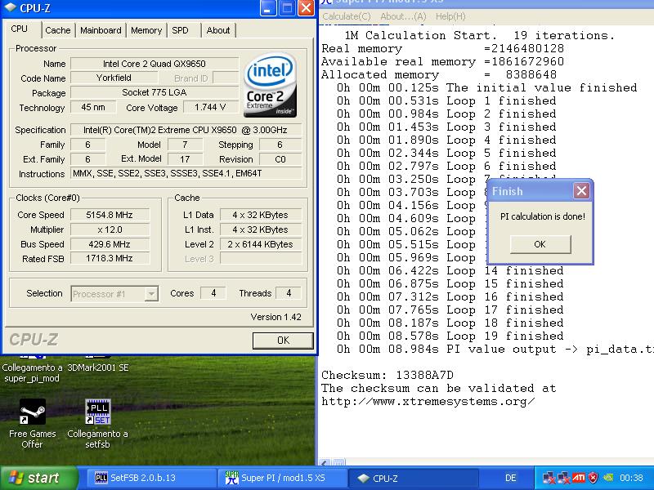Screen dimensions: 654x490
Task: Click the PI value output line at 08.984s
Action: pos(495,350)
